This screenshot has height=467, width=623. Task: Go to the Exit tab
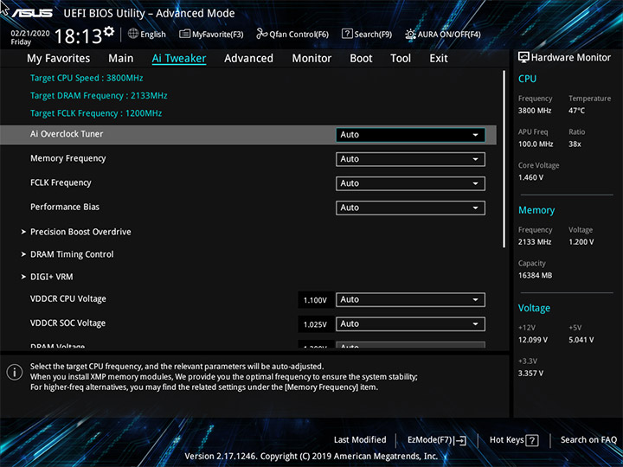[439, 59]
